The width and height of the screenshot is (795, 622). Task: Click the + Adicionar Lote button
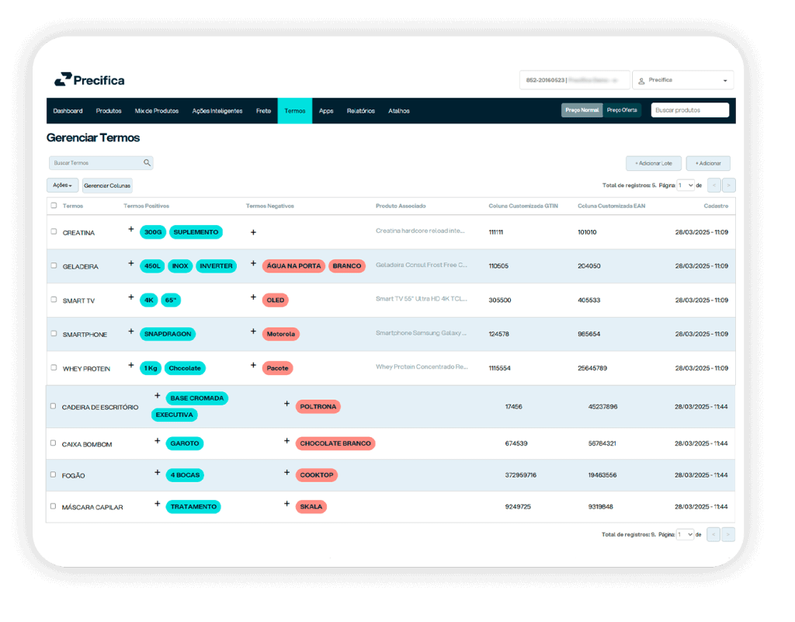point(654,164)
